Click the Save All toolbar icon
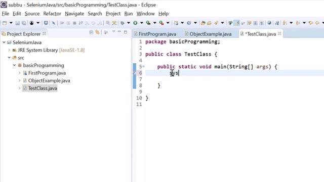Viewport: 324px width, 182px height. tap(24, 23)
